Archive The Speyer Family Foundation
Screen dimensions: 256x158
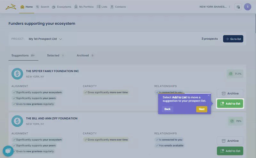point(230,94)
